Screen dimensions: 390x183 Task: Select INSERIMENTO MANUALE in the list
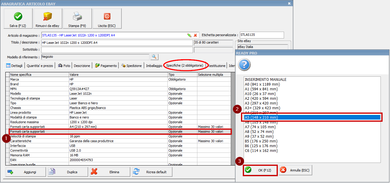coord(312,80)
